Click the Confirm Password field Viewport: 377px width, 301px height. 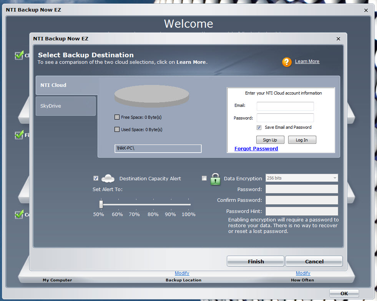(x=302, y=200)
